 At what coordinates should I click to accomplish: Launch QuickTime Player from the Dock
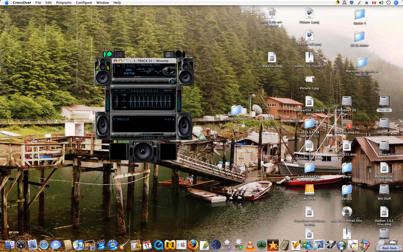click(159, 245)
